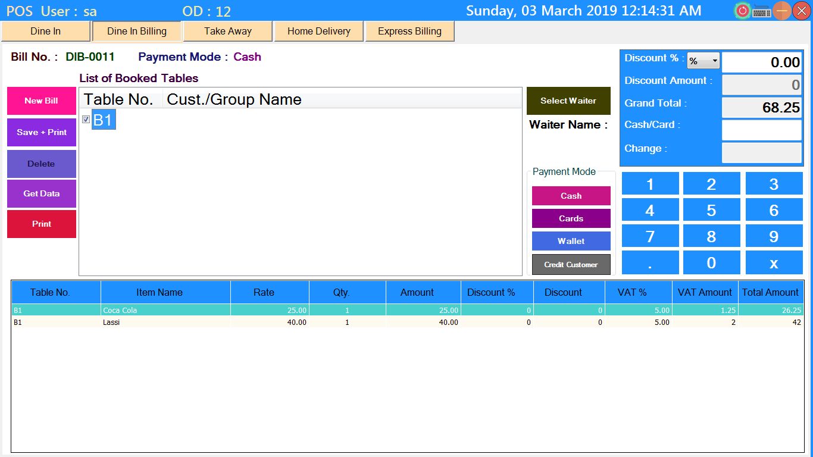Open the on-screen keyboard icon
The width and height of the screenshot is (813, 457).
(x=762, y=11)
